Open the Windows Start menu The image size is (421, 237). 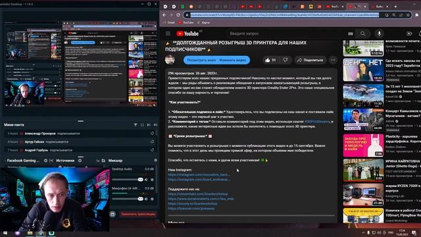(x=5, y=233)
